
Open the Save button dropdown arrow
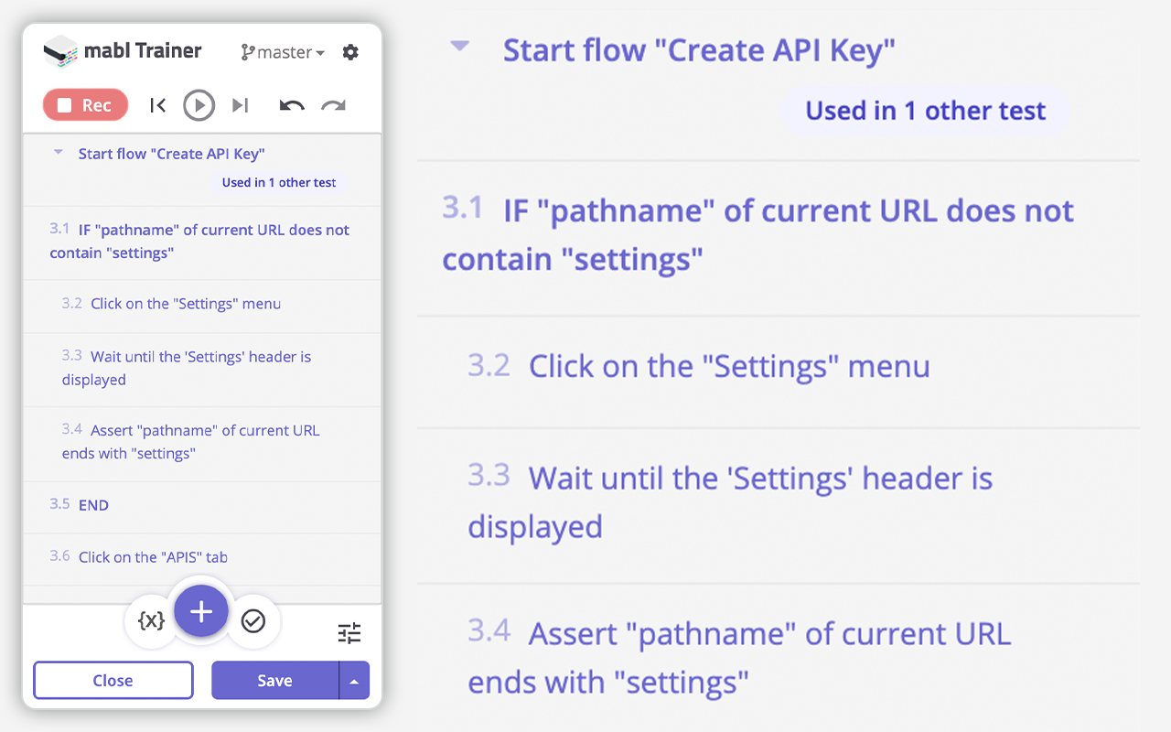click(354, 680)
